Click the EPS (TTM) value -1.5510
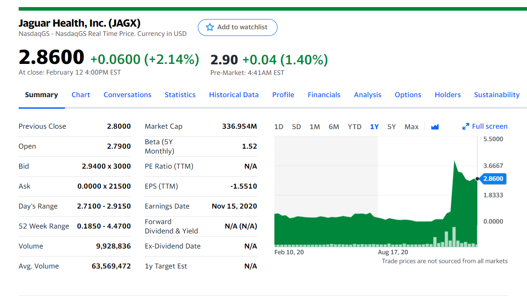Viewport: 527px width, 296px height. click(x=244, y=186)
